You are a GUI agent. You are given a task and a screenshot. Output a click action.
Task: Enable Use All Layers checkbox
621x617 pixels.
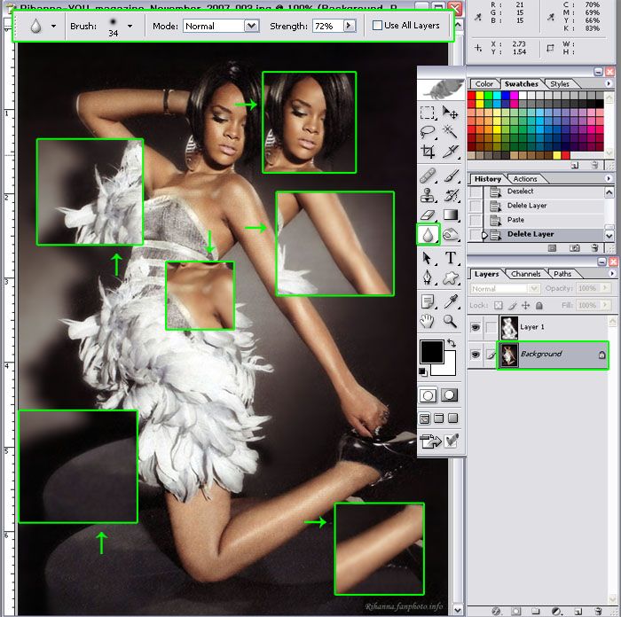pyautogui.click(x=377, y=26)
